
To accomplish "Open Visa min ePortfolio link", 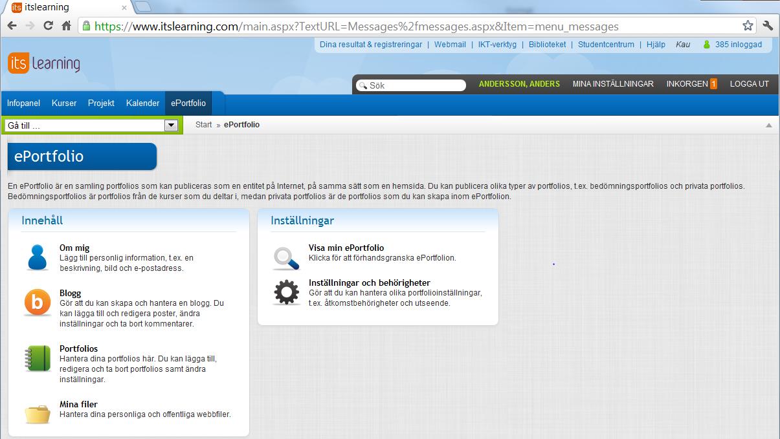I will (x=346, y=248).
